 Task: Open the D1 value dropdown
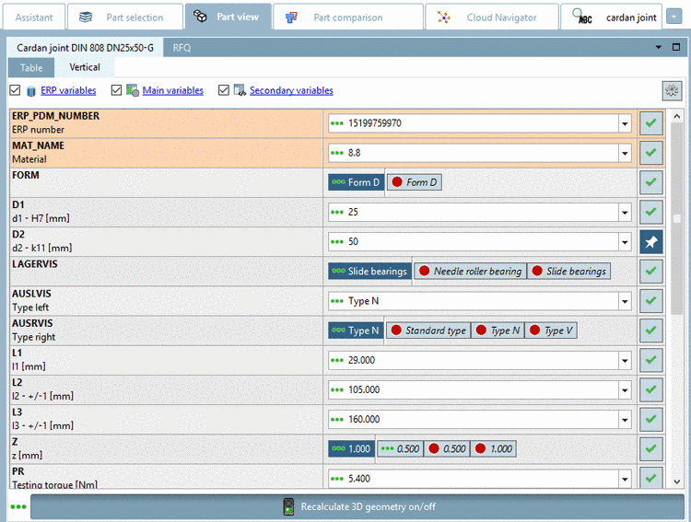[625, 213]
